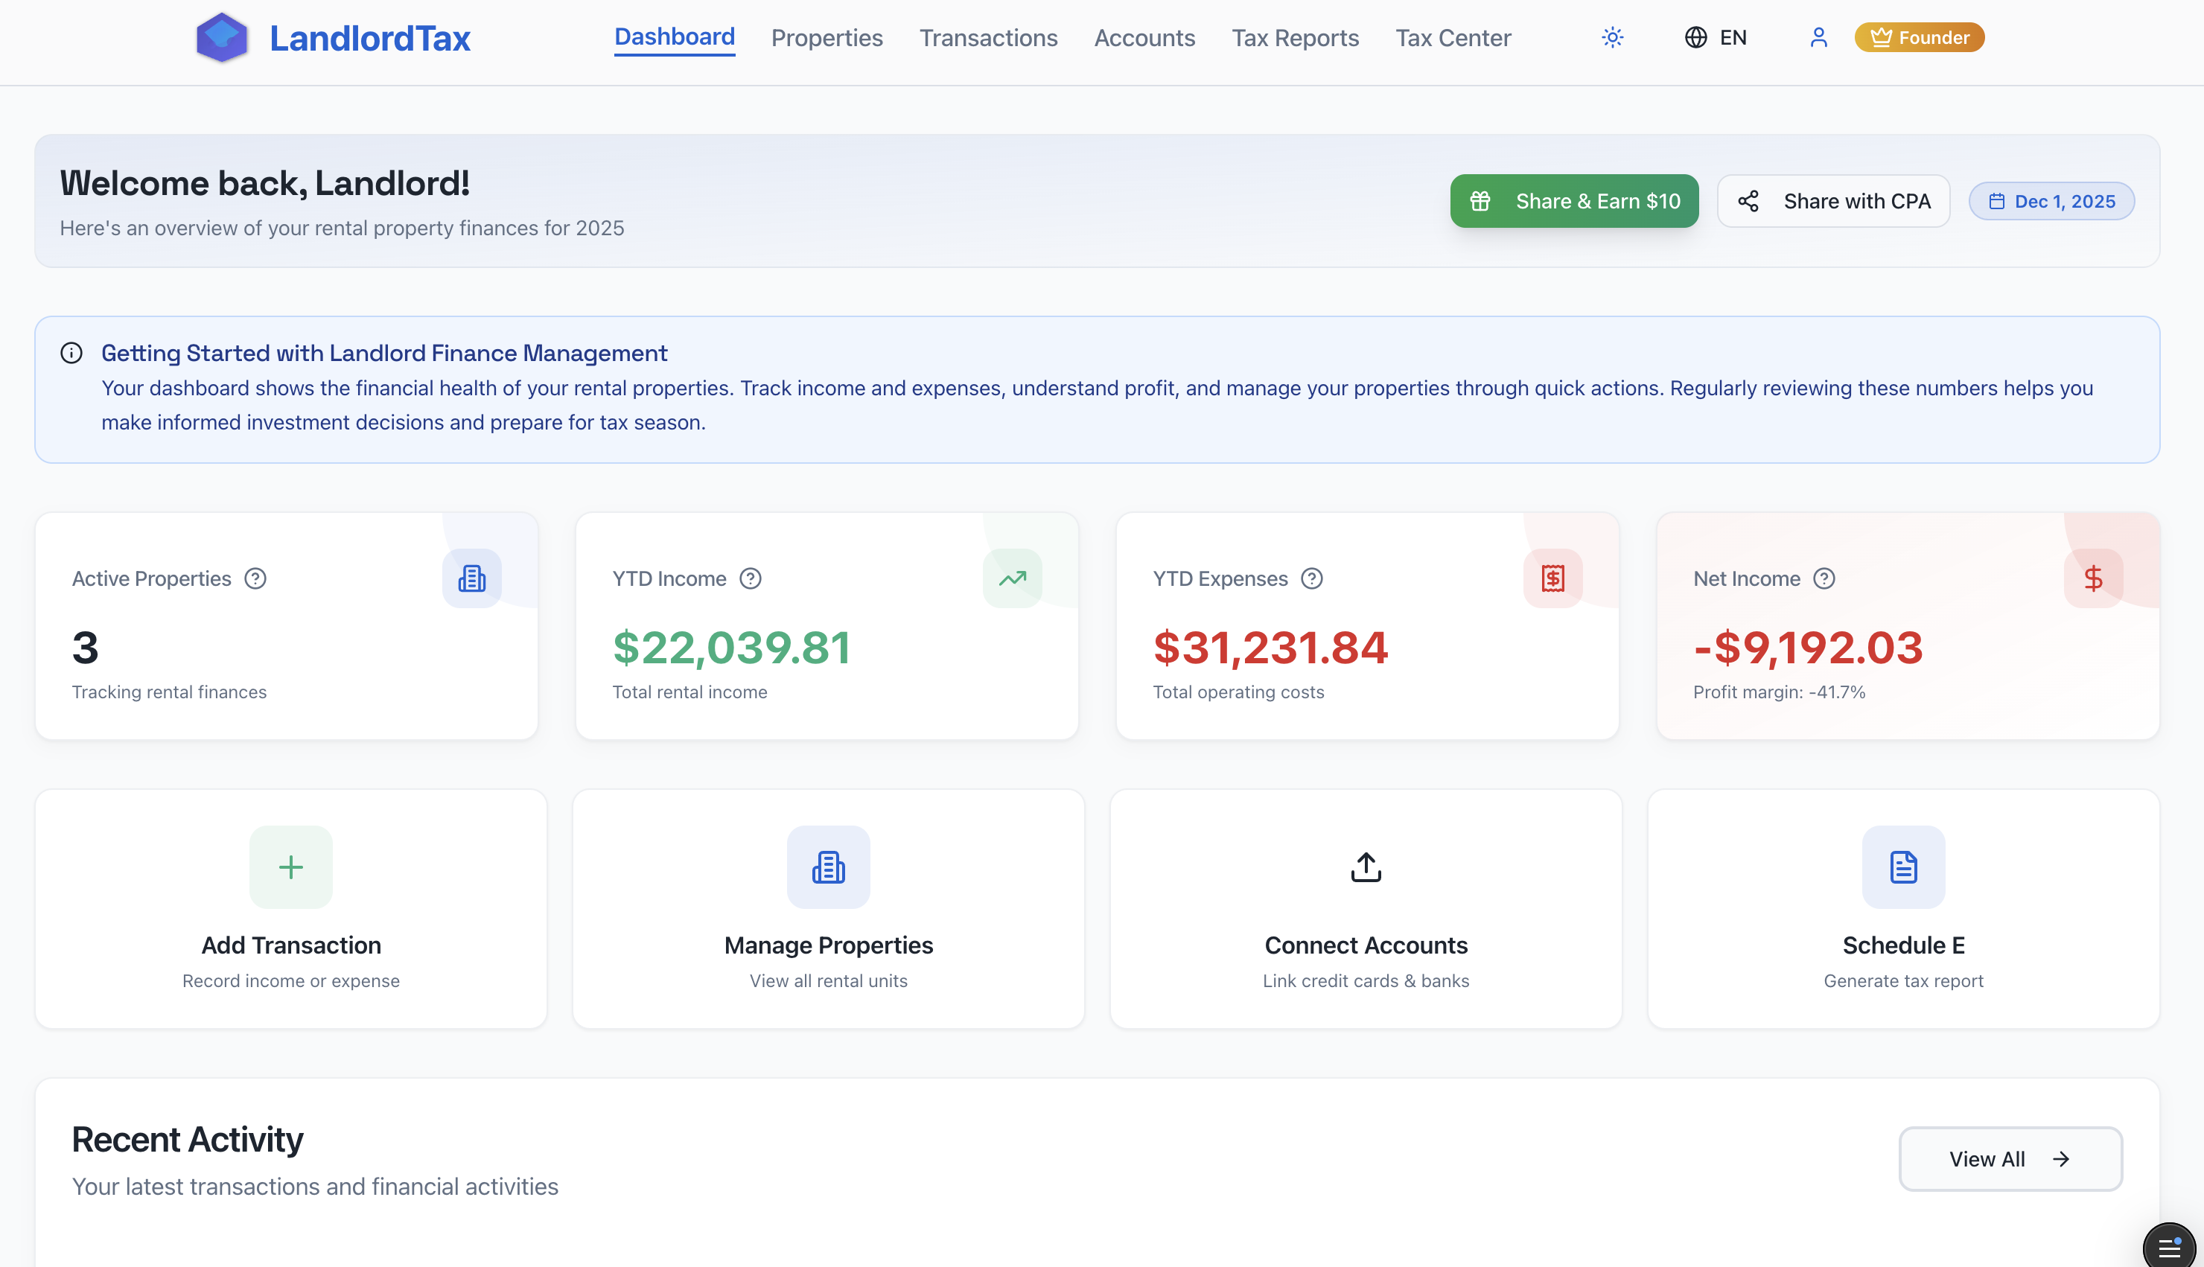The width and height of the screenshot is (2204, 1267).
Task: Go to the Tax Reports tab
Action: tap(1295, 37)
